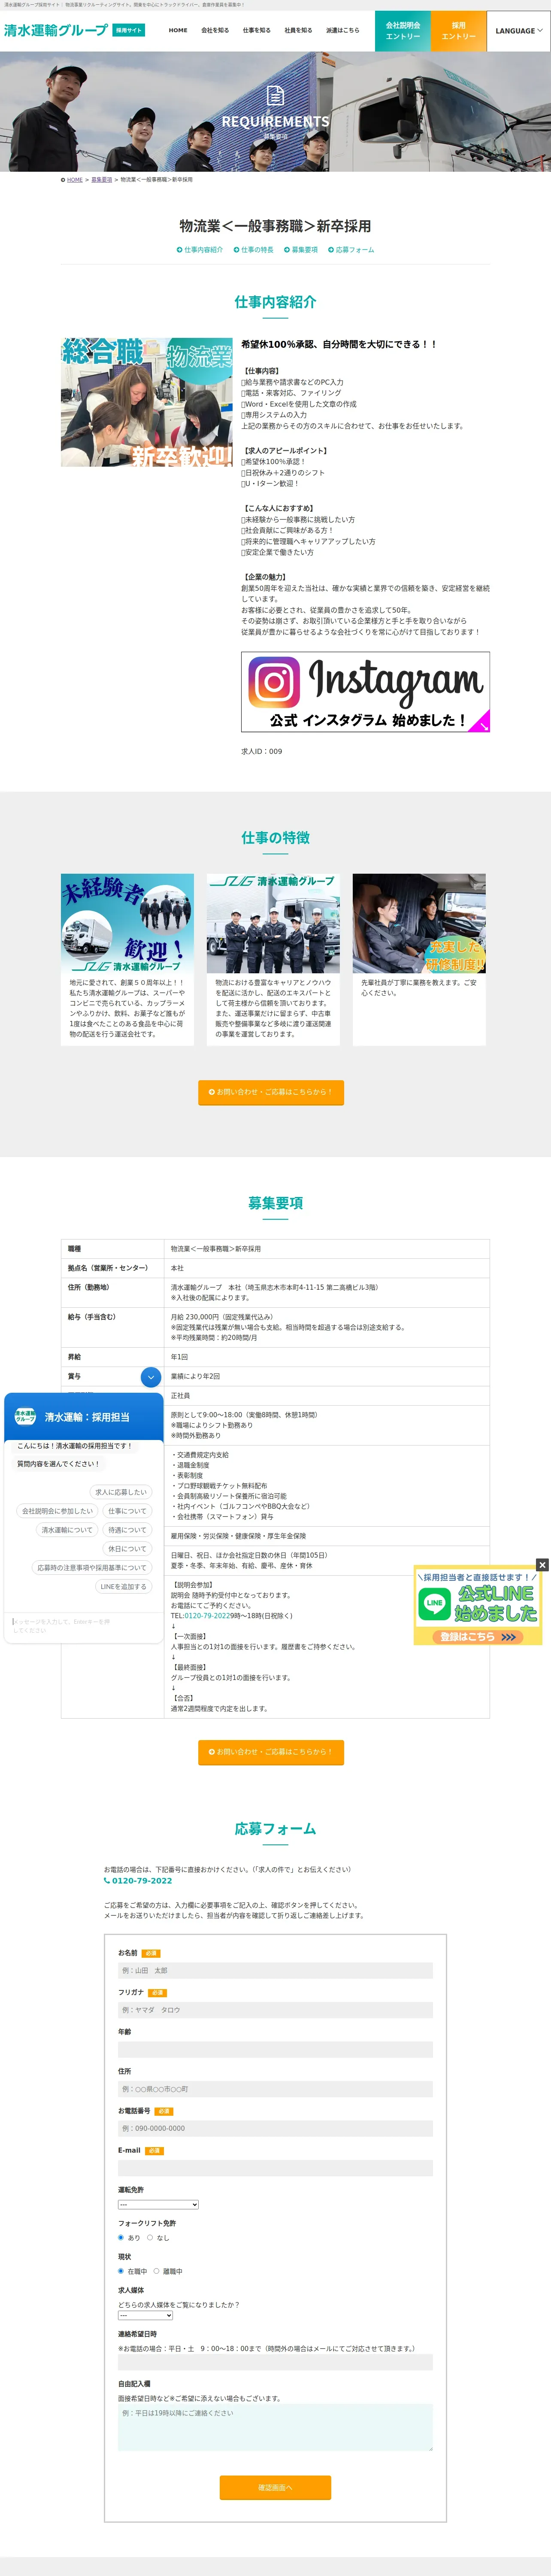This screenshot has height=2576, width=551.
Task: Select 応募時の注意事項や採用基準について chat option
Action: pyautogui.click(x=92, y=1568)
